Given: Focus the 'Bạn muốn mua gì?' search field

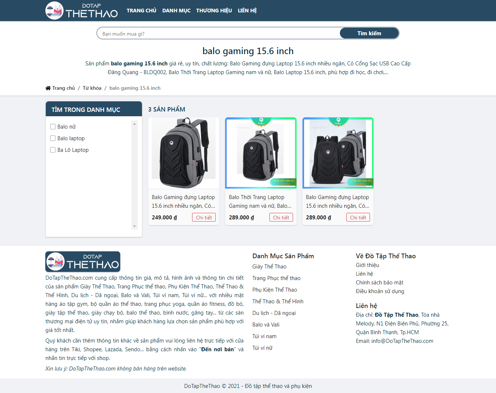Looking at the screenshot, I should coord(218,33).
